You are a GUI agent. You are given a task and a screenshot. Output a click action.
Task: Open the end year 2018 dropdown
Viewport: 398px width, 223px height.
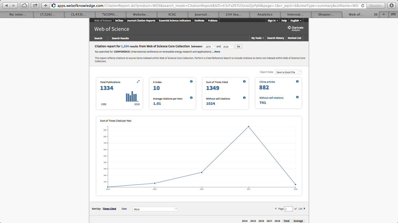click(x=228, y=46)
